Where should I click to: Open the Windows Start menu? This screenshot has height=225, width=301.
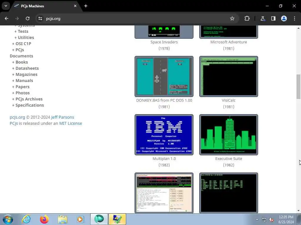tap(8, 219)
